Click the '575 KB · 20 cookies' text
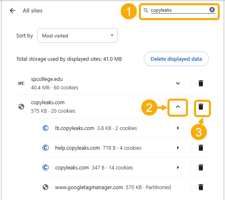225x200 pixels. [x=53, y=111]
